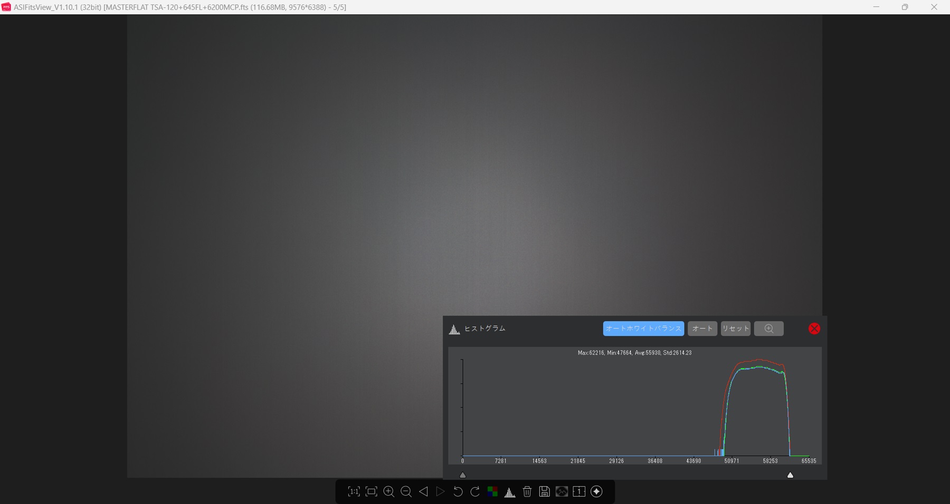Toggle Bayer debayer color grid icon
Viewport: 950px width, 504px height.
(x=492, y=491)
